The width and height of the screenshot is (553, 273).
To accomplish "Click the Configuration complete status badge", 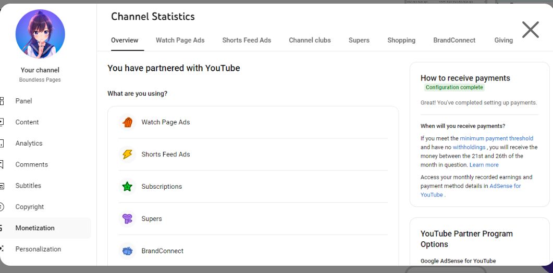I will pyautogui.click(x=454, y=87).
